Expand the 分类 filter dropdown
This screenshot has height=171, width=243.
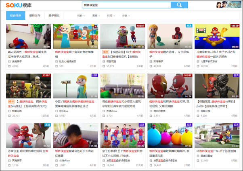pyautogui.click(x=126, y=16)
